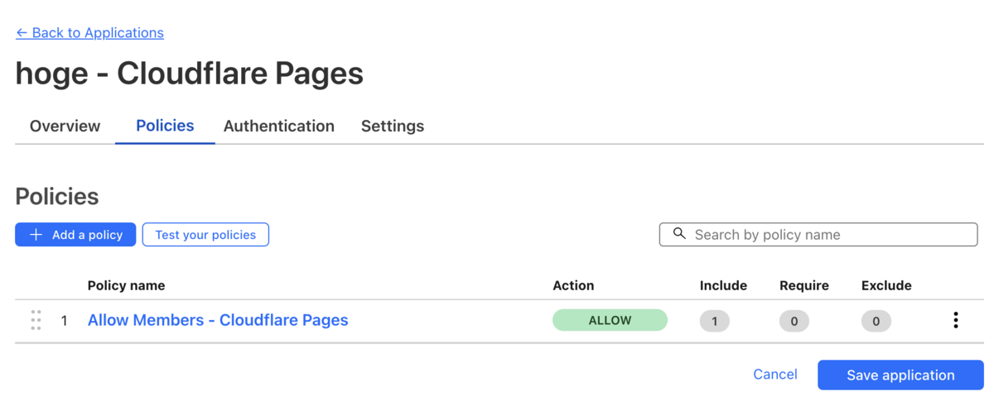Switch to the Overview tab
994x406 pixels.
[x=65, y=127]
